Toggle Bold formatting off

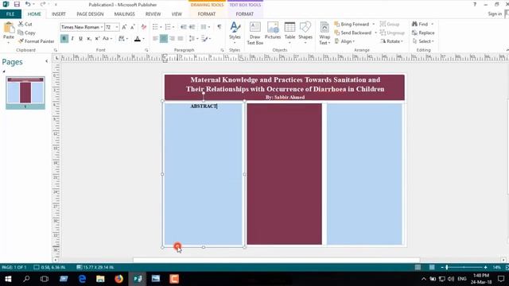[x=64, y=39]
